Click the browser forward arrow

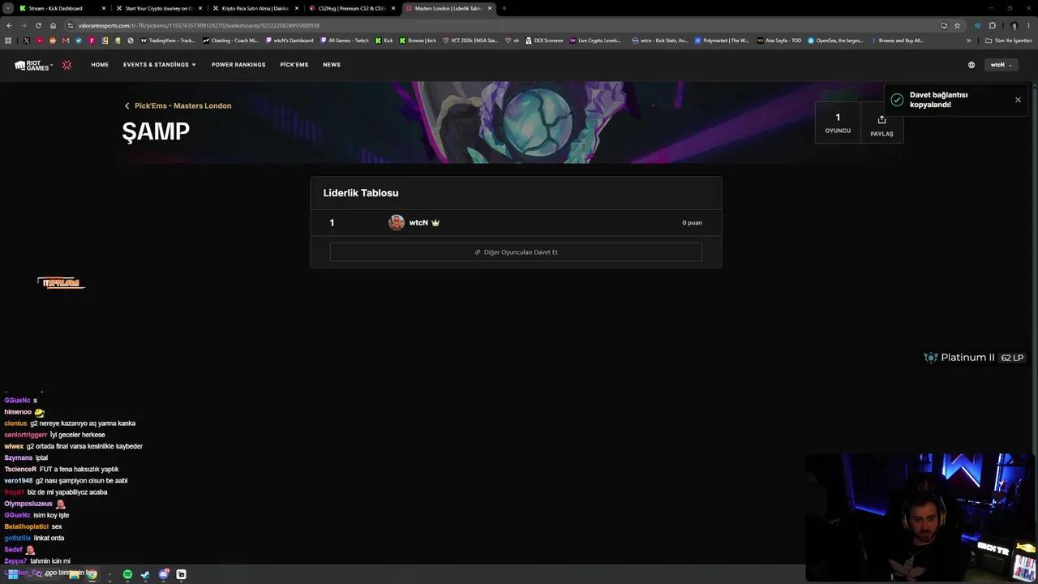23,25
